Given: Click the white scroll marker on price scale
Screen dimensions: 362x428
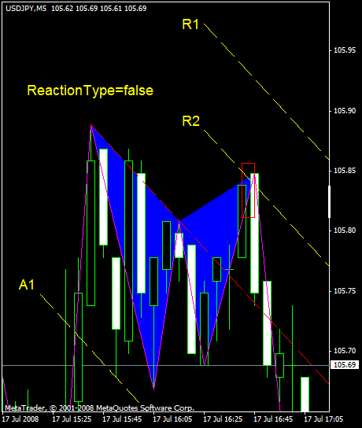Looking at the screenshot, I should click(x=329, y=201).
